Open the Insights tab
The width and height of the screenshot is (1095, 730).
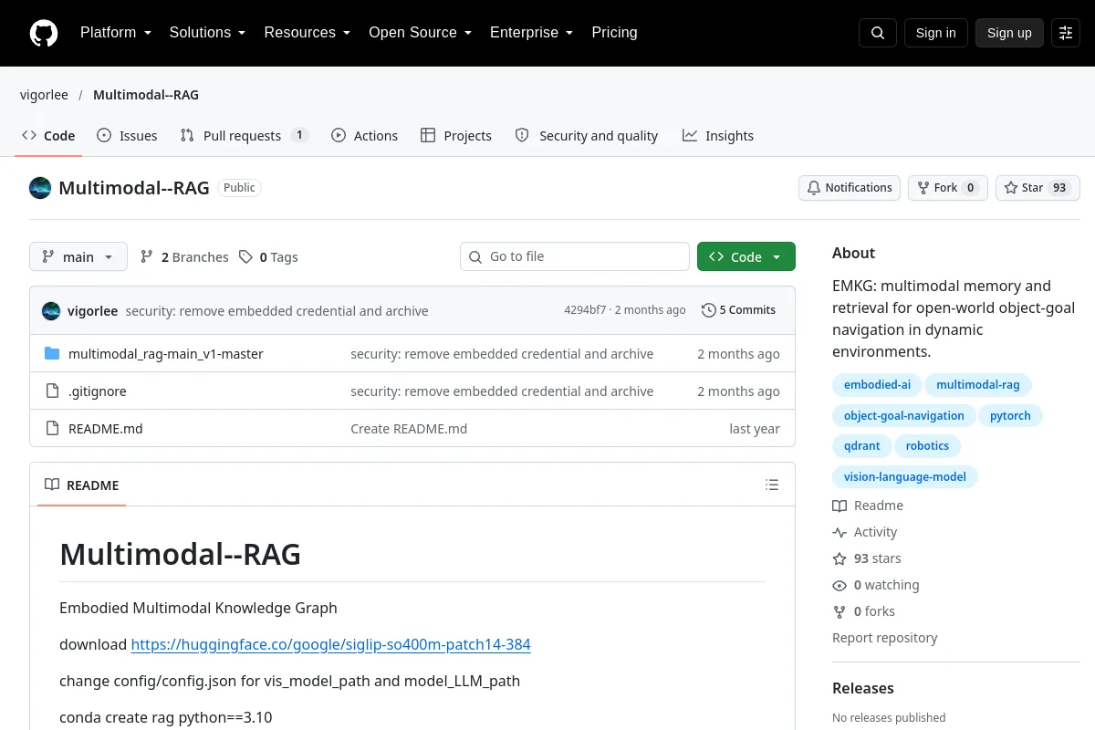(x=718, y=136)
